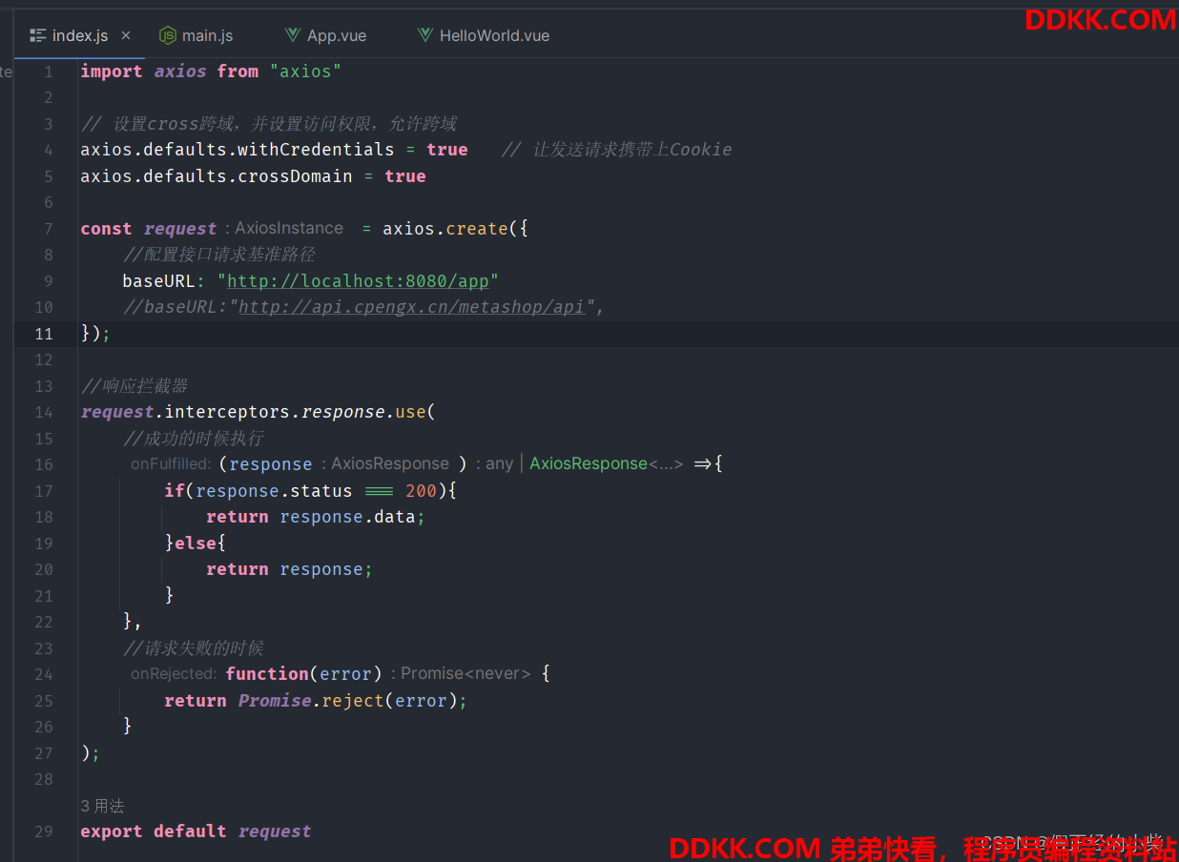Click the "3 用法" usages hint
Screen dimensions: 1179x862
point(102,806)
